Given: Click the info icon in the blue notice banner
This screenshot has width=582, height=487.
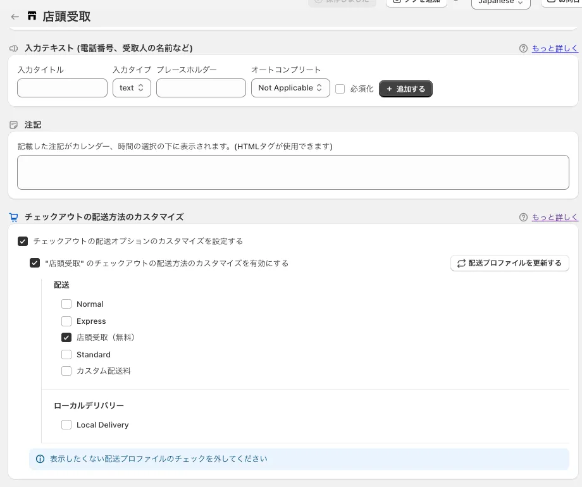Looking at the screenshot, I should 40,459.
